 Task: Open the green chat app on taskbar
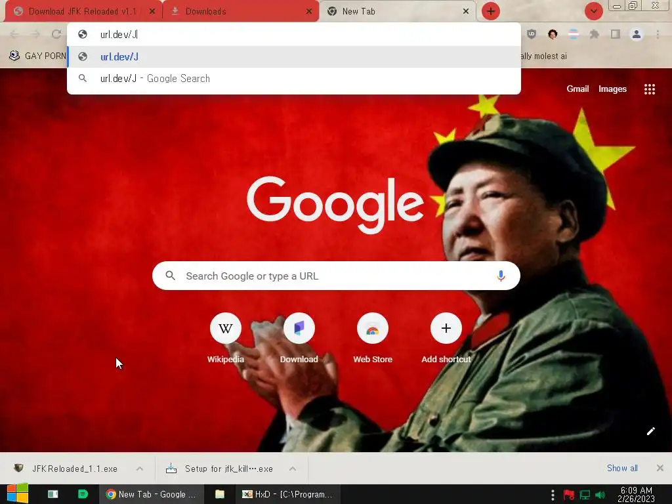tap(83, 494)
